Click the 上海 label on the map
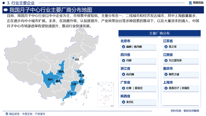 coord(82,75)
